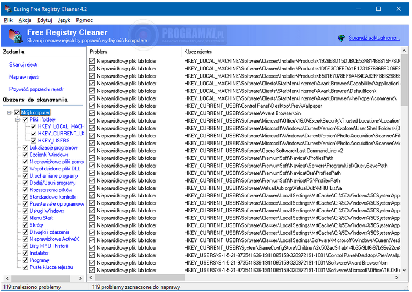Select Listy MRU i historii tree item
The height and width of the screenshot is (292, 412).
click(x=48, y=246)
